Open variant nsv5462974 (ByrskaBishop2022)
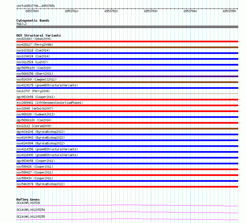246x223 pixels. (41, 184)
